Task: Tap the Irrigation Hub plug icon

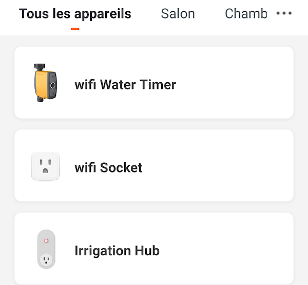Action: (x=46, y=250)
